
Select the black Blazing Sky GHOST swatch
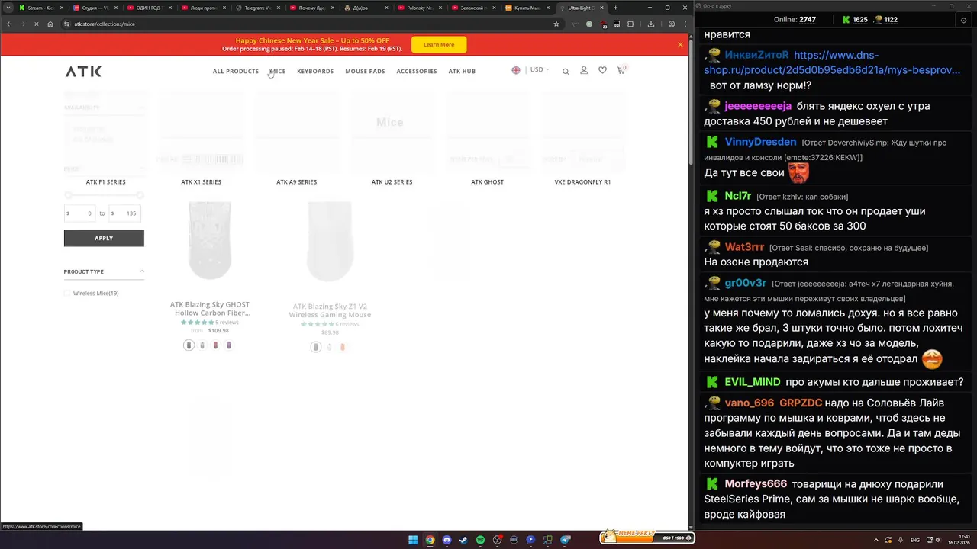(x=189, y=345)
